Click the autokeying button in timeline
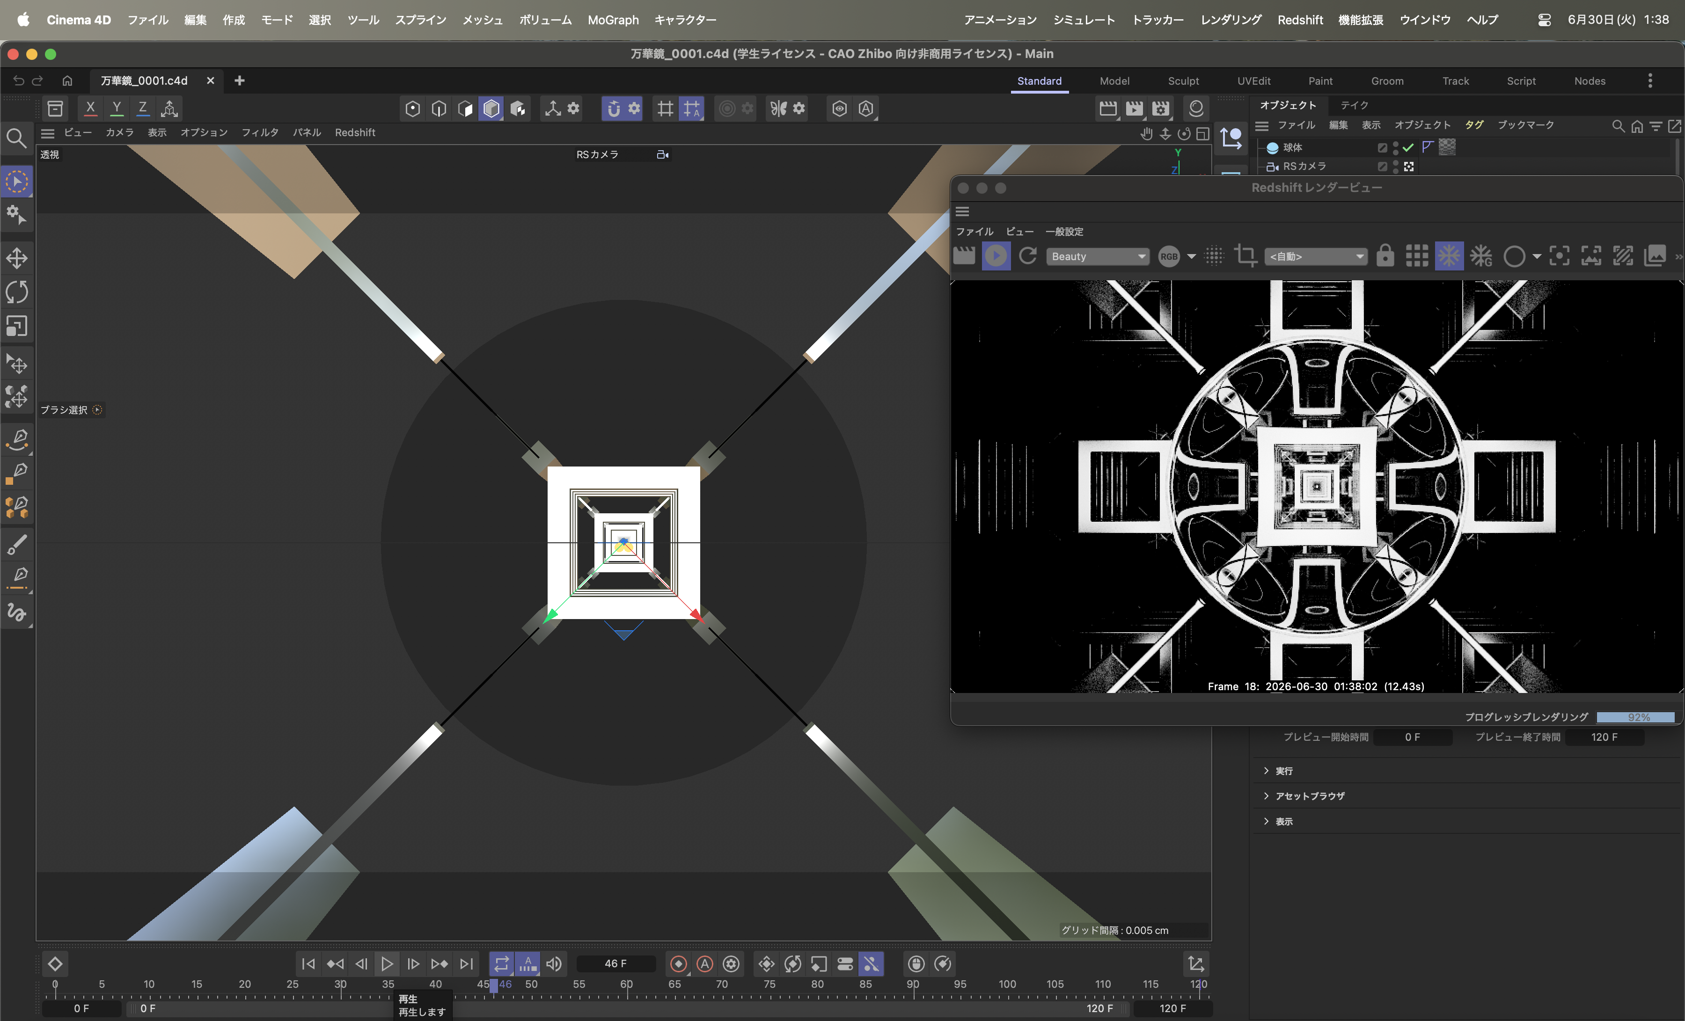Viewport: 1685px width, 1021px height. 705,964
